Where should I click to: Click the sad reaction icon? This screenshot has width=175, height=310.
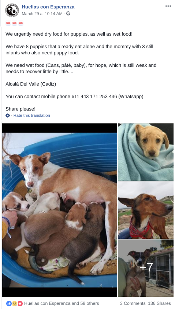coord(14,303)
